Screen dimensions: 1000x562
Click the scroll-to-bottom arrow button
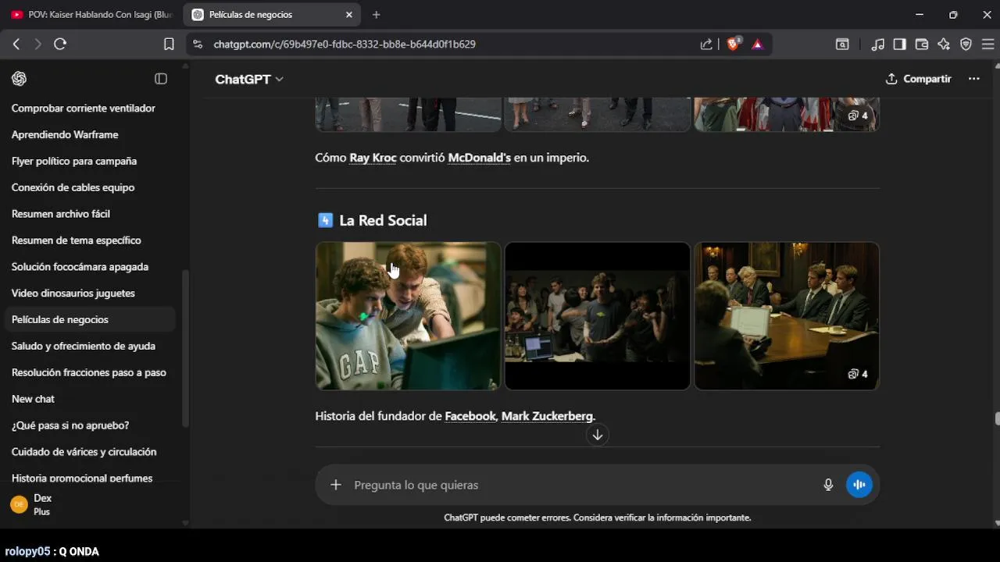[x=597, y=435]
